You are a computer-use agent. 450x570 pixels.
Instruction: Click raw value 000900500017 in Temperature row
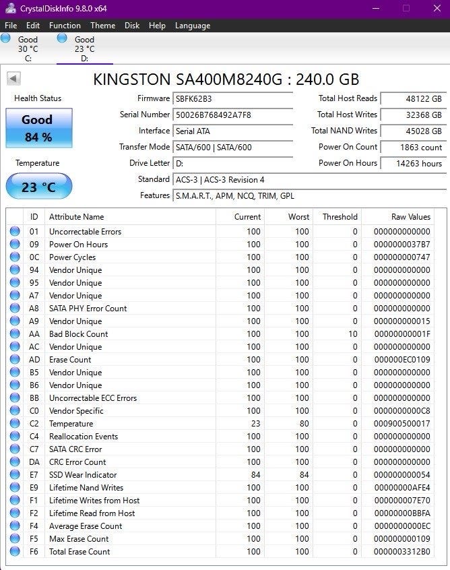click(x=401, y=424)
